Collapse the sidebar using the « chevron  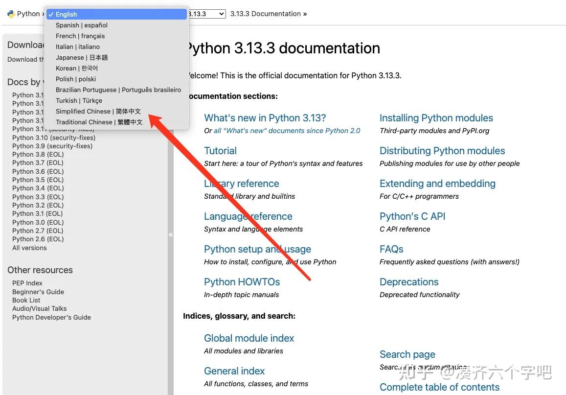click(171, 234)
